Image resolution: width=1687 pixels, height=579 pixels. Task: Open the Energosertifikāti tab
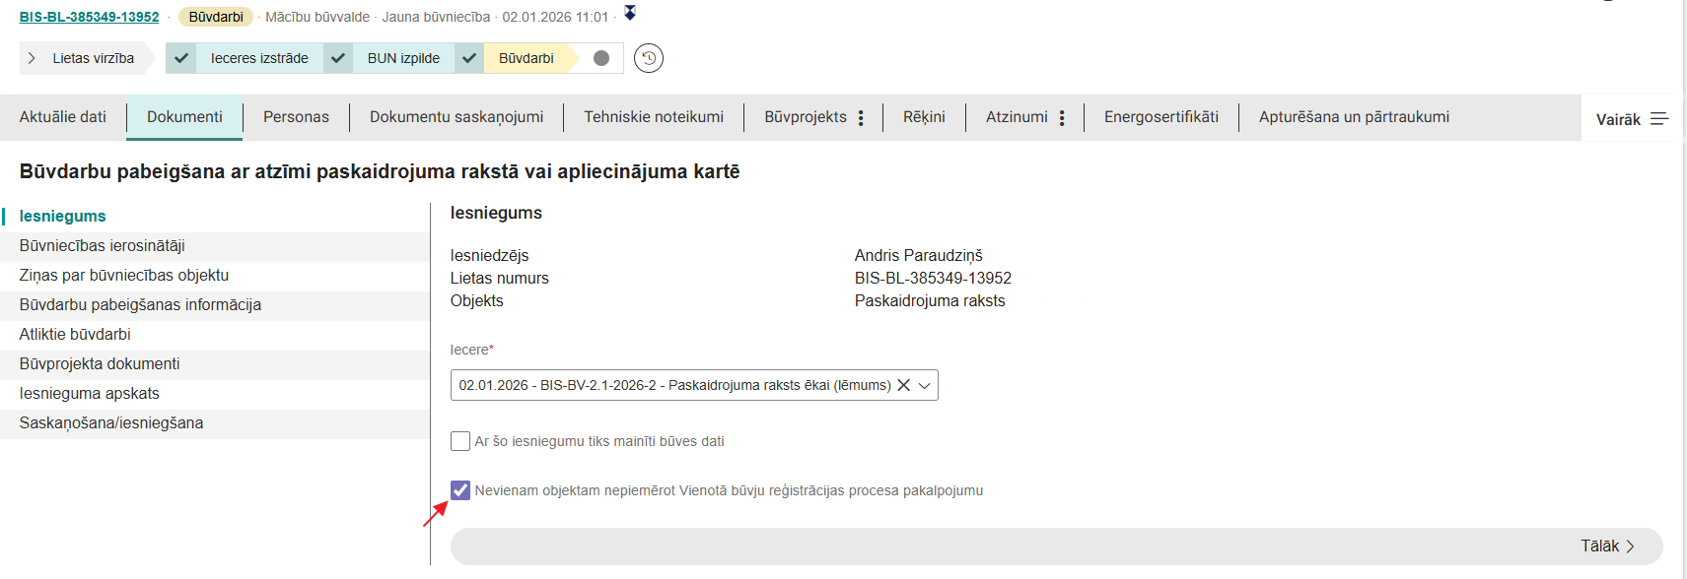tap(1160, 117)
